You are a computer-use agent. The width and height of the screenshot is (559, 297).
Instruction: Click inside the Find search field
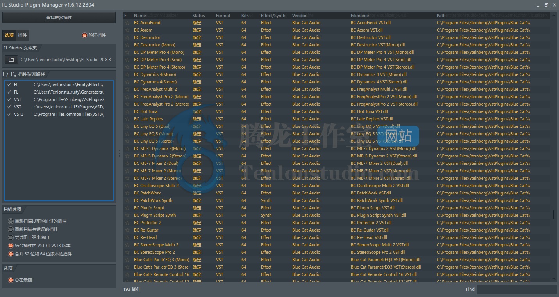coord(516,289)
